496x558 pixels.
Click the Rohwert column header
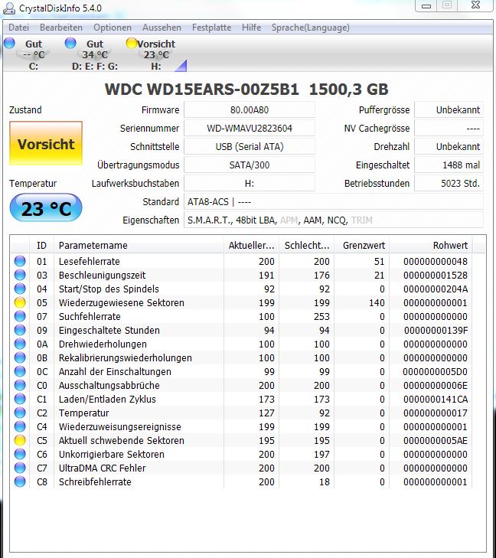[x=431, y=245]
